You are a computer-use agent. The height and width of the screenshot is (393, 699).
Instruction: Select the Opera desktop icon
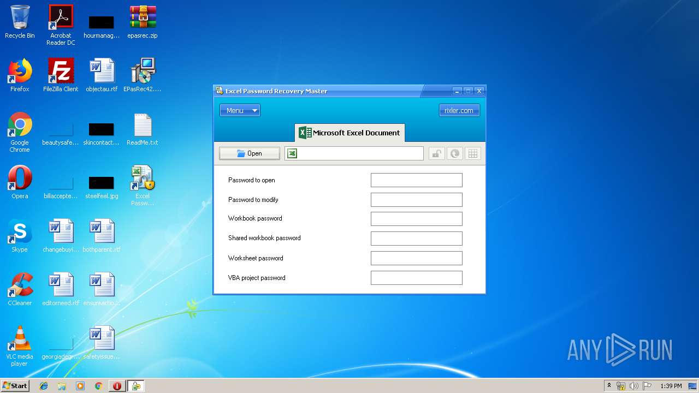point(20,183)
